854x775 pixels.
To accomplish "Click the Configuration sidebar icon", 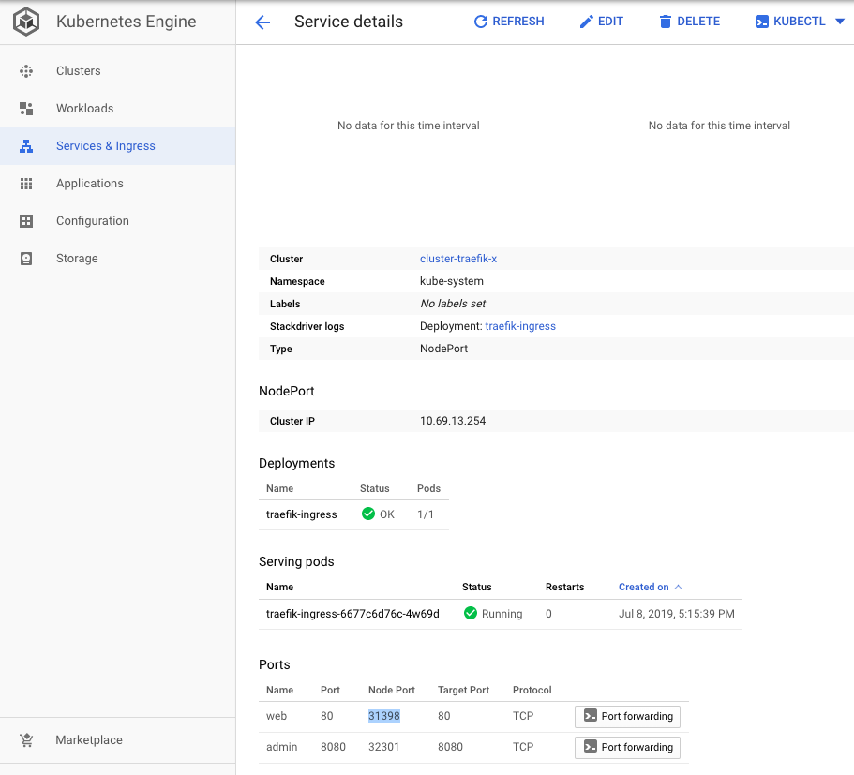I will coord(26,221).
